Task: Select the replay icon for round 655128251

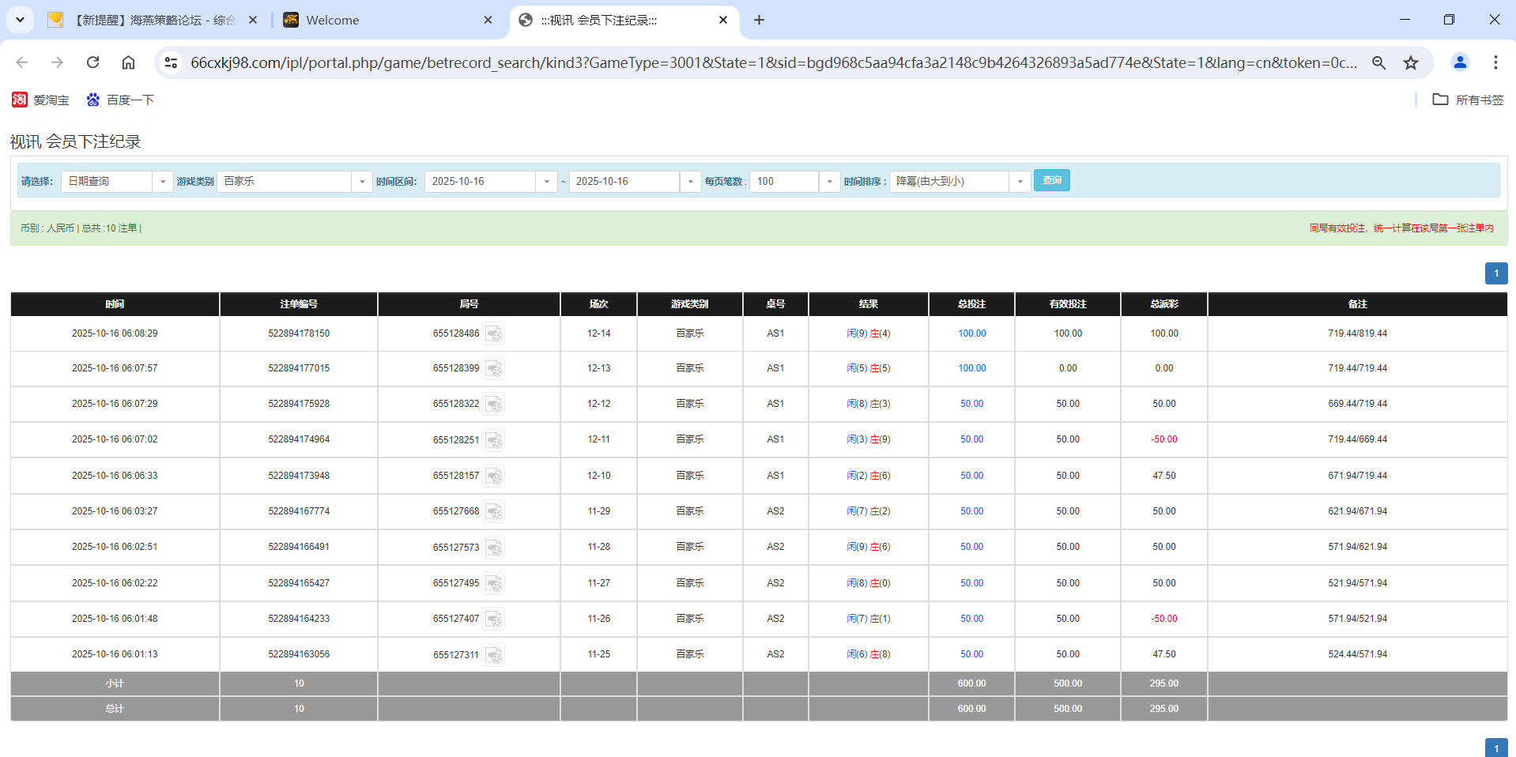Action: point(494,440)
